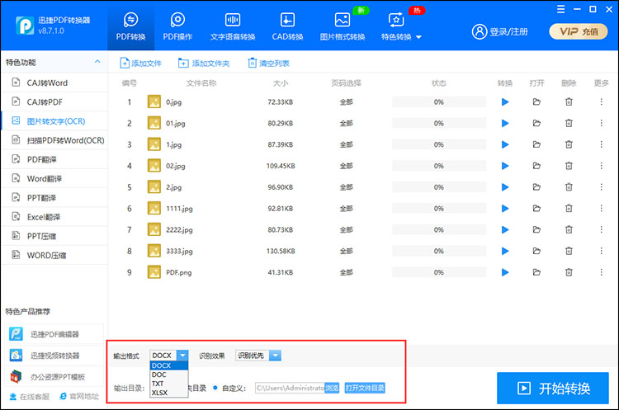Delete 2.jpg from the list
Viewport: 619px width, 410px height.
click(569, 187)
